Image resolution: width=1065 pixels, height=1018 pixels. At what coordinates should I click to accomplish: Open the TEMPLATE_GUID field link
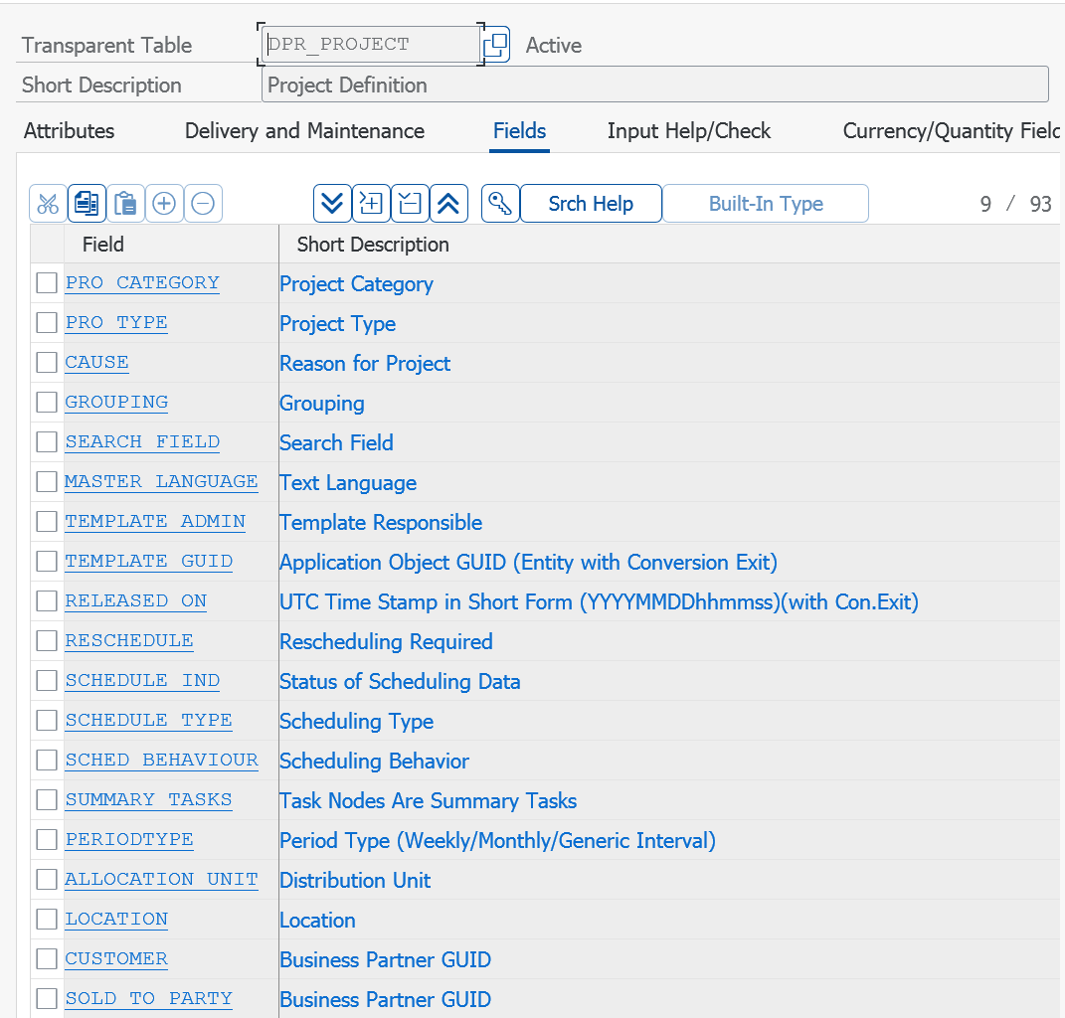pyautogui.click(x=149, y=561)
